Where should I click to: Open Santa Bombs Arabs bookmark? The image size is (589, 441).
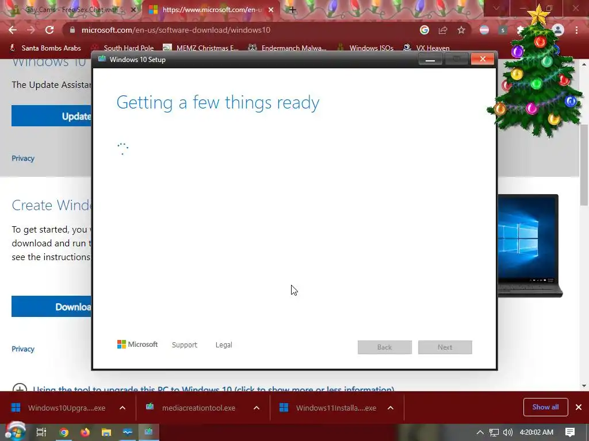tap(45, 48)
